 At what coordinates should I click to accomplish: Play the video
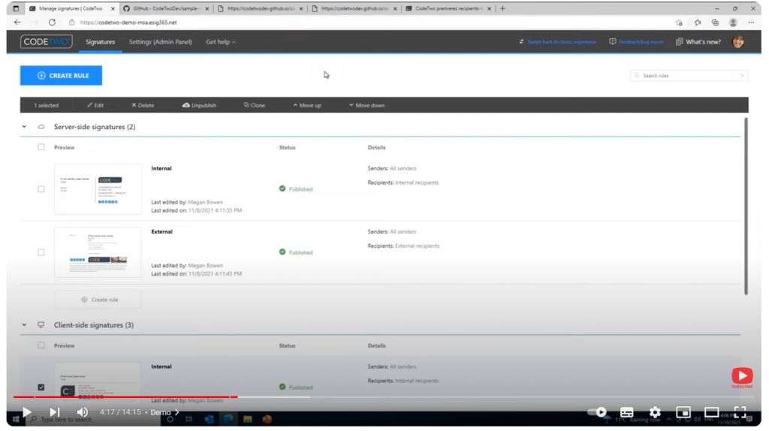[27, 412]
